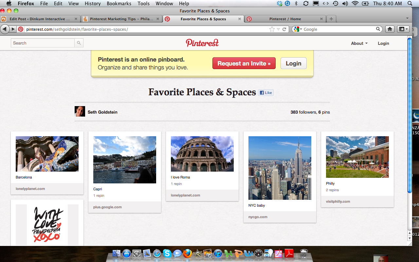Screen dimensions: 419x262
Task: Reload the page with the refresh icon
Action: (x=284, y=29)
